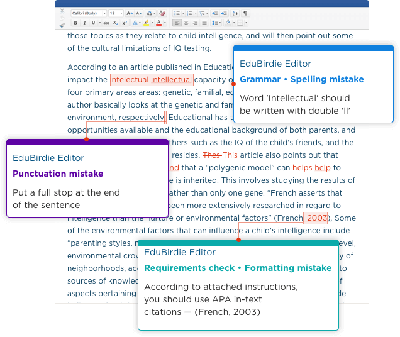Toggle Italic formatting
400x337 pixels.
click(x=84, y=23)
